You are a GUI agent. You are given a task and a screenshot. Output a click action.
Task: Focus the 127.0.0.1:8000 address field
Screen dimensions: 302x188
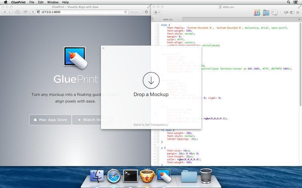coord(82,12)
